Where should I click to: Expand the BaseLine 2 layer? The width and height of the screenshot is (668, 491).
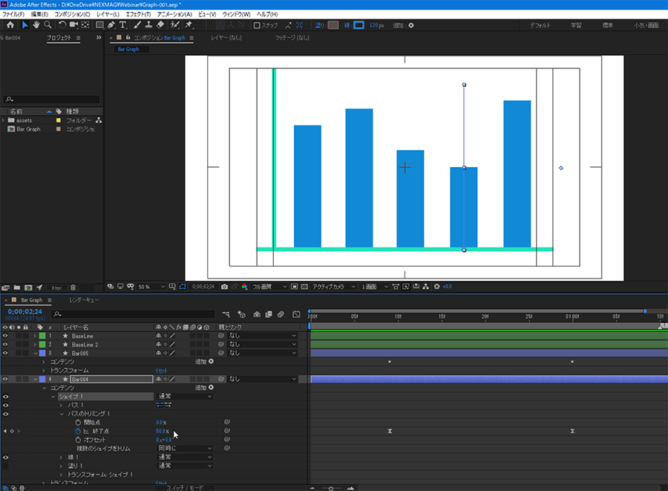click(34, 345)
